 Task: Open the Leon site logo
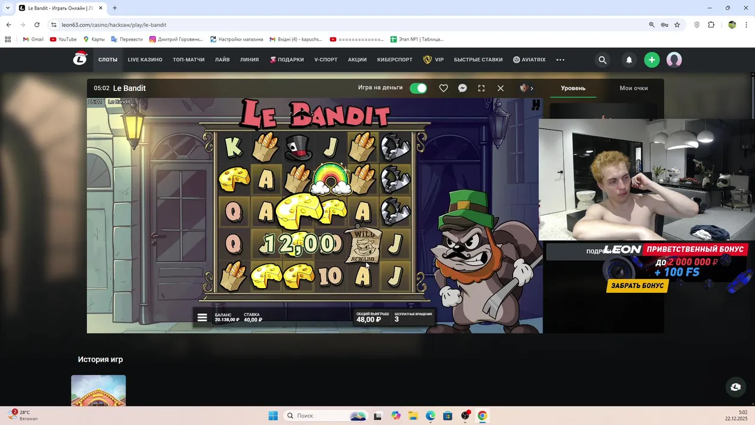[80, 59]
